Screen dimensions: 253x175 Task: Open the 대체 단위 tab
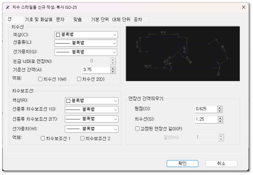(x=121, y=20)
